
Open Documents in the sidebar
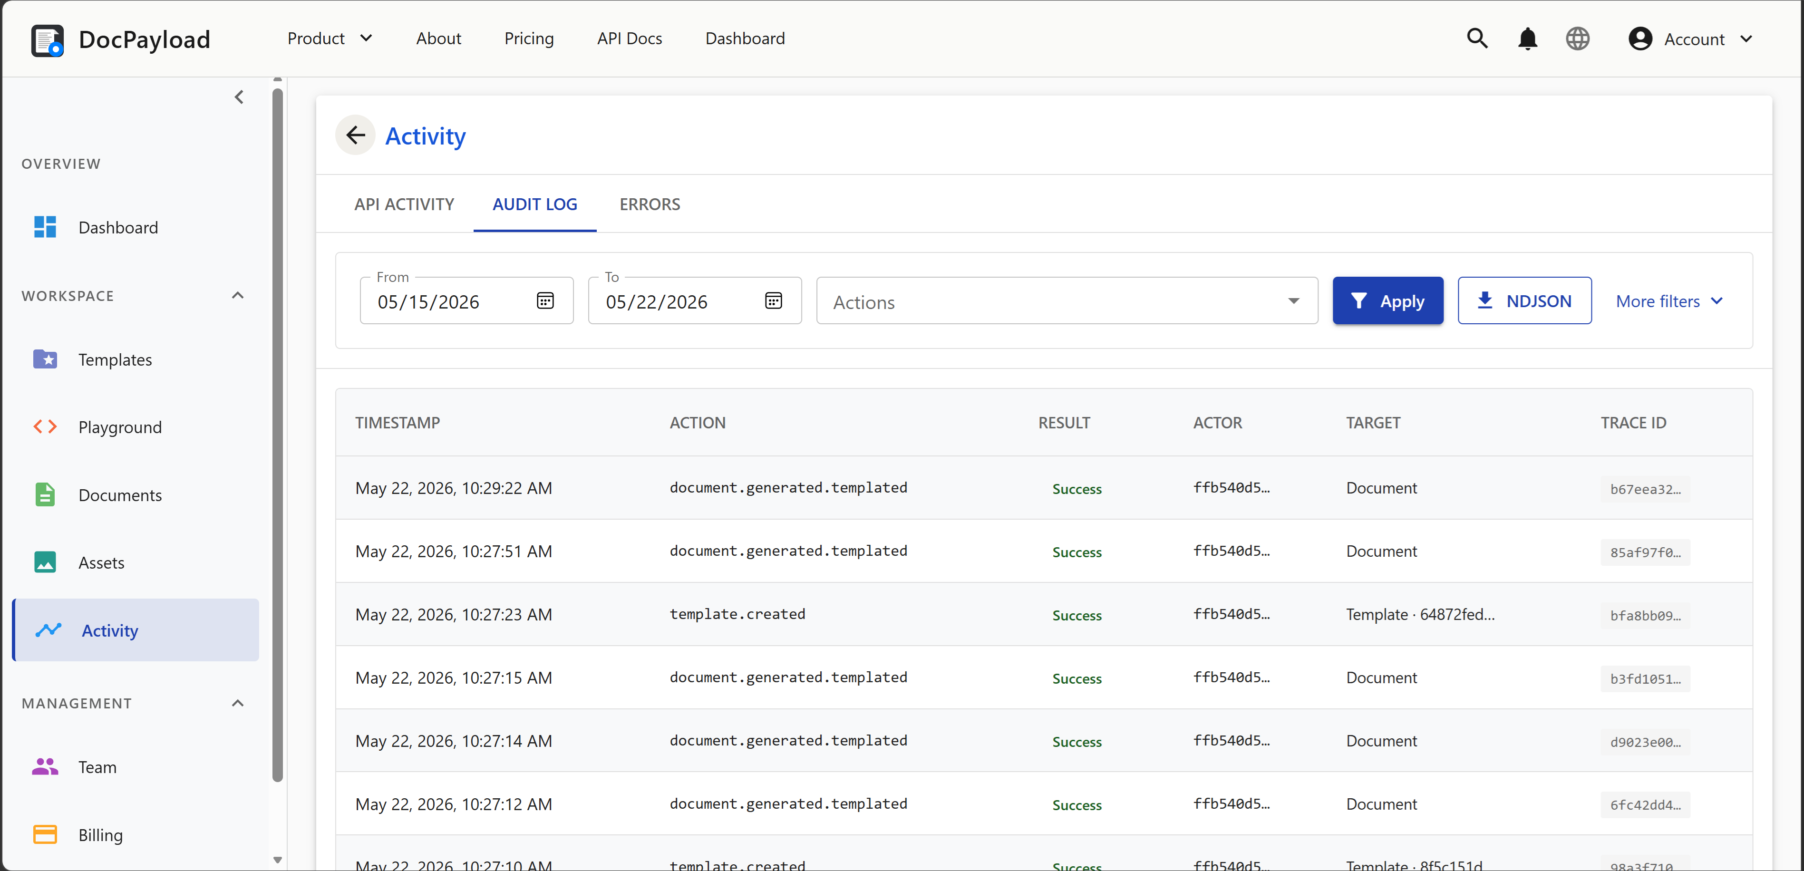click(136, 494)
